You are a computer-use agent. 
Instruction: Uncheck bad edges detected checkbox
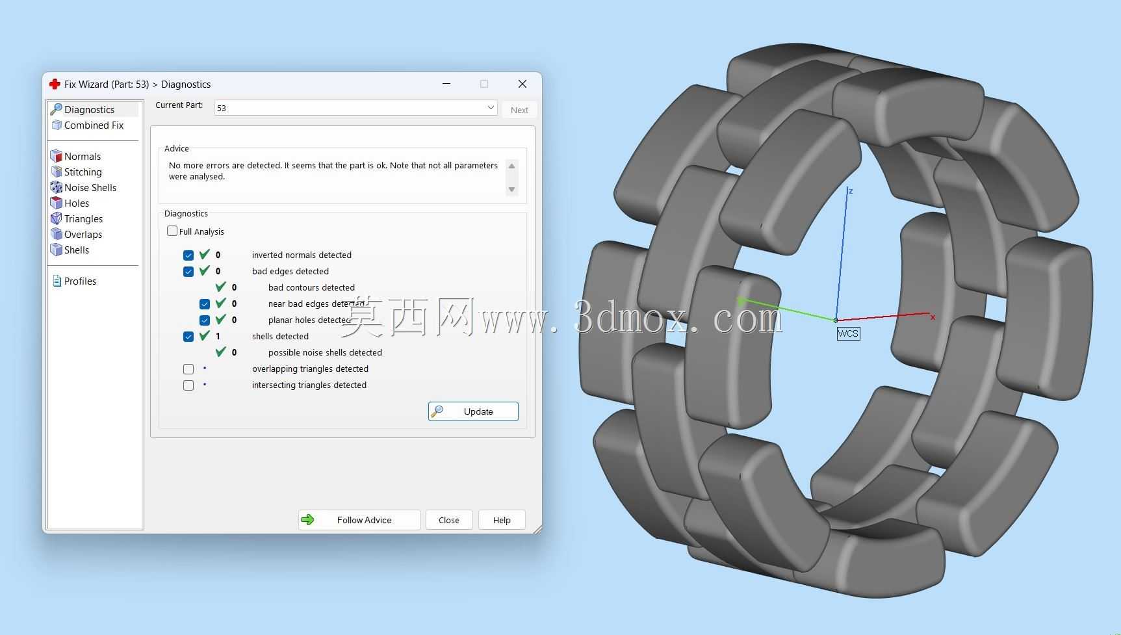click(188, 271)
